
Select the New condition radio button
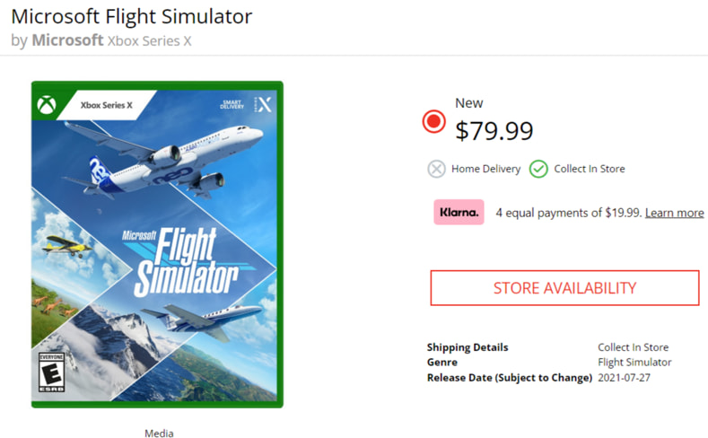click(434, 121)
